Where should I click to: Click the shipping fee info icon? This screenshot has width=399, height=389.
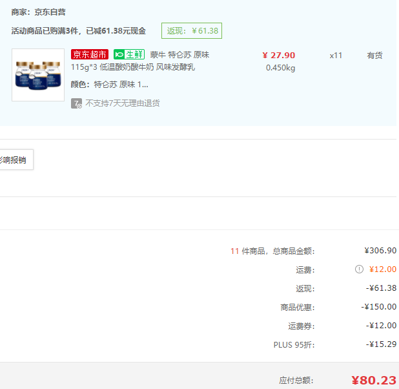click(359, 269)
